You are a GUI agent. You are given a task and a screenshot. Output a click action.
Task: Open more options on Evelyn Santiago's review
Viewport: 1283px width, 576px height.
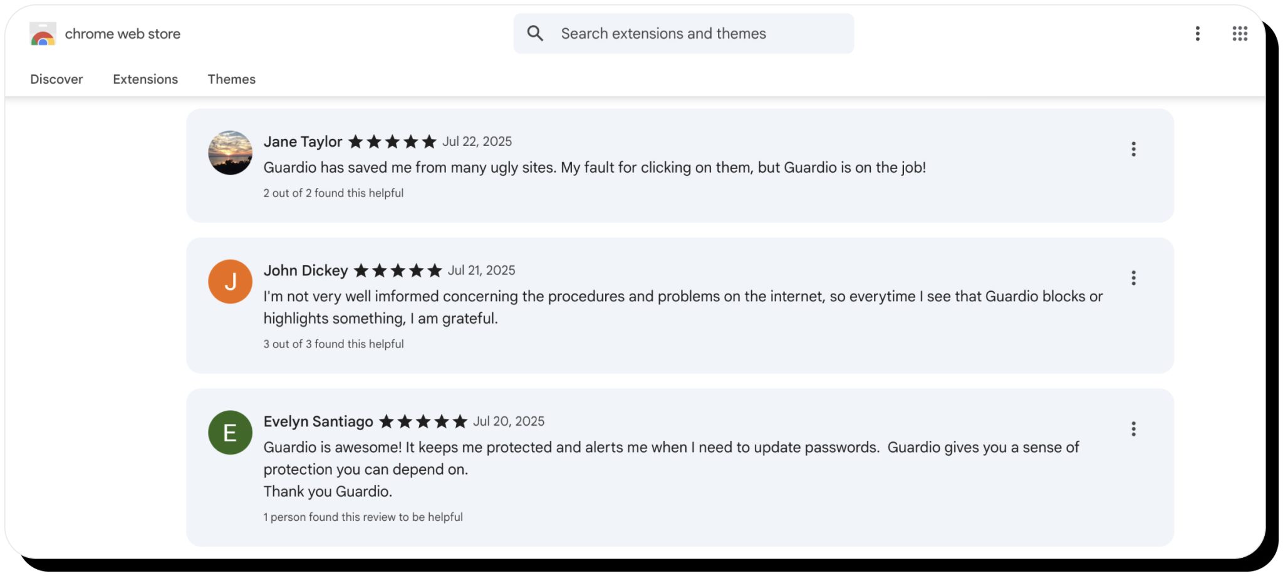(x=1133, y=429)
